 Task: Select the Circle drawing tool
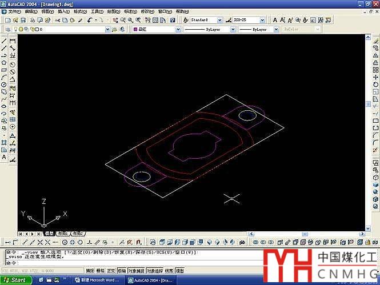click(x=4, y=85)
